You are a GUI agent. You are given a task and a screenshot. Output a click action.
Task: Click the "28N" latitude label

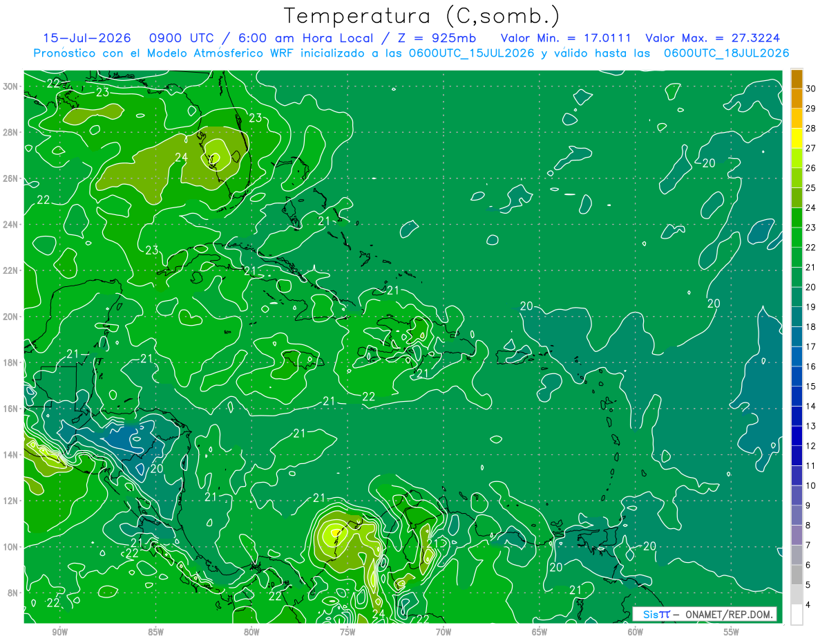tap(11, 132)
